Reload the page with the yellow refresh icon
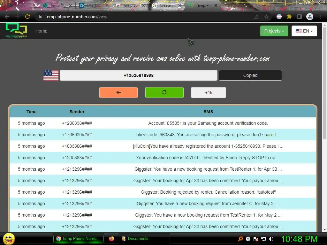This screenshot has width=327, height=245. tap(27, 17)
